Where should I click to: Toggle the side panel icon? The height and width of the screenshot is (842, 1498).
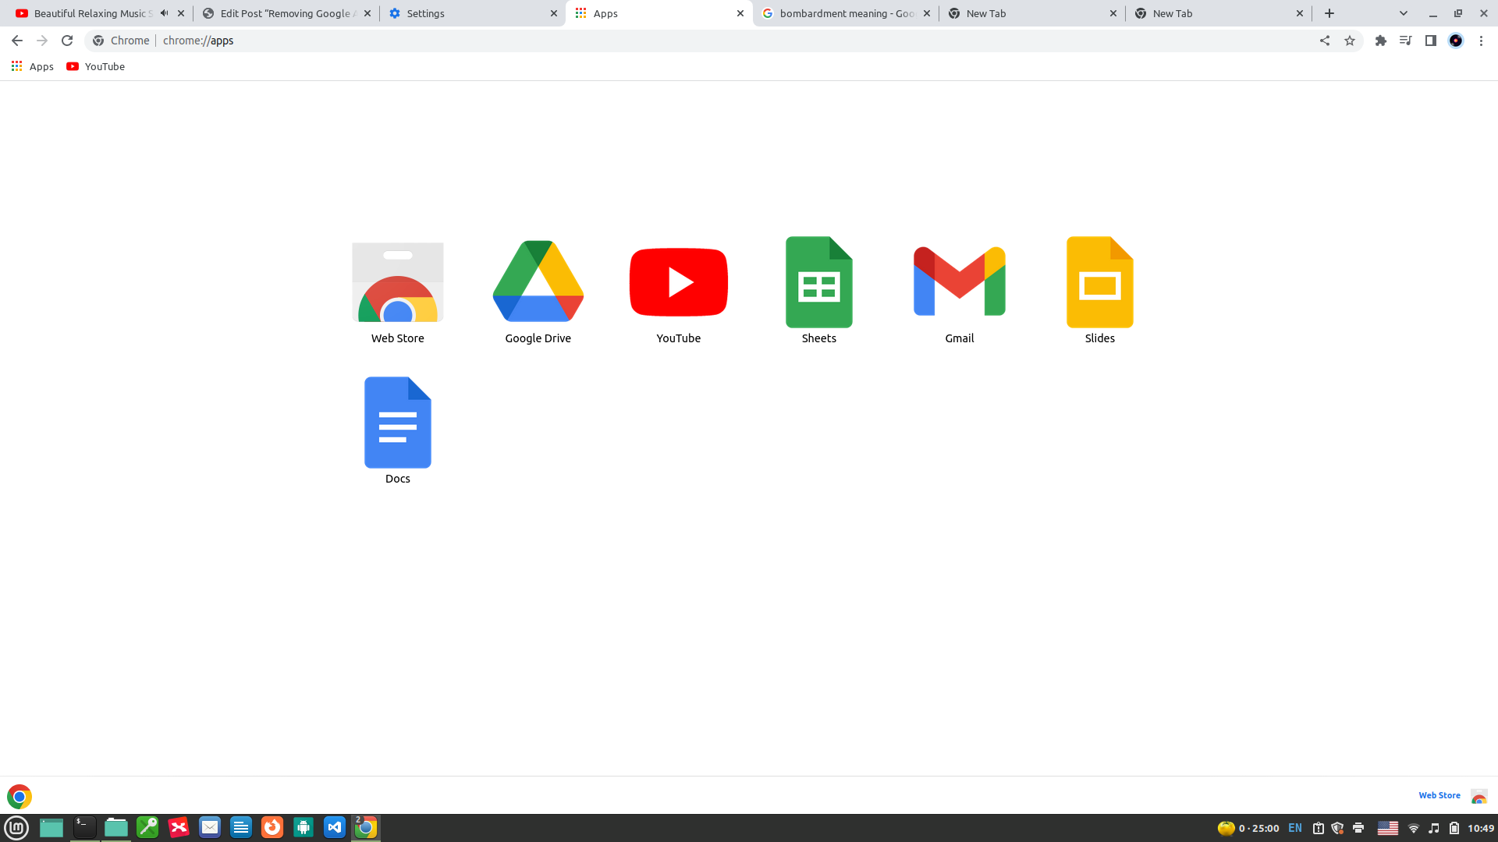tap(1431, 41)
